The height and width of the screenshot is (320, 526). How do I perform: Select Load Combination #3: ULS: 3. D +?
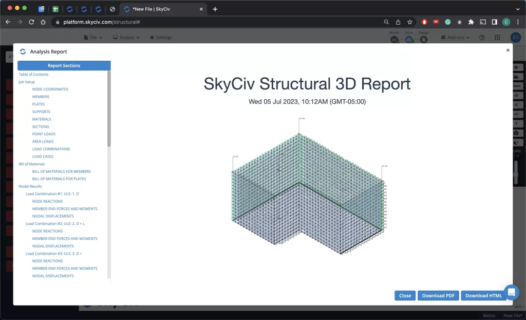pos(53,254)
